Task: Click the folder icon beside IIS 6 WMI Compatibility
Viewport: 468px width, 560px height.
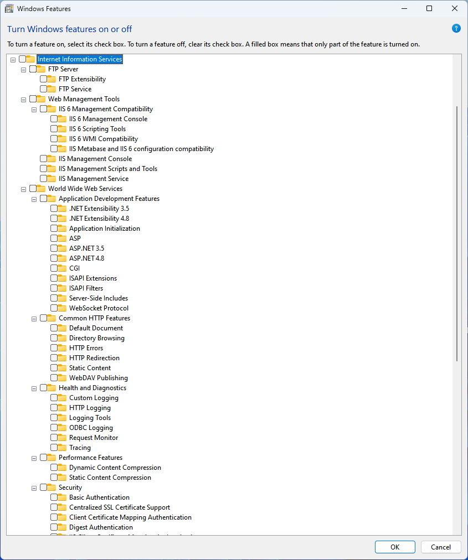Action: coord(62,139)
